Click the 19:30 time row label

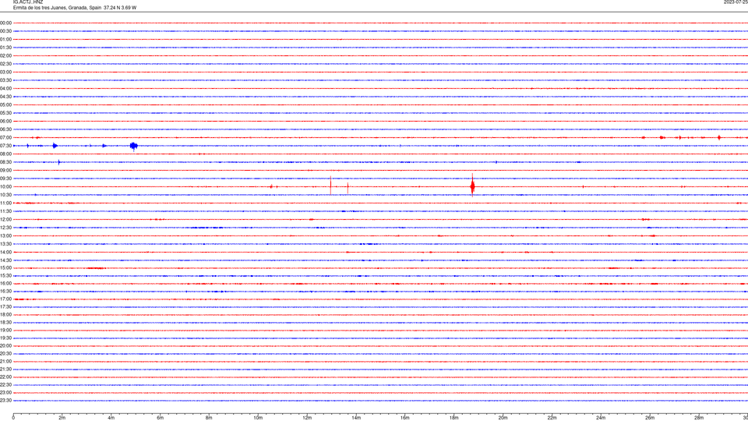tap(5, 338)
